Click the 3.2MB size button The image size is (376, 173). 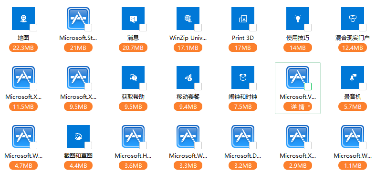pos(243,165)
